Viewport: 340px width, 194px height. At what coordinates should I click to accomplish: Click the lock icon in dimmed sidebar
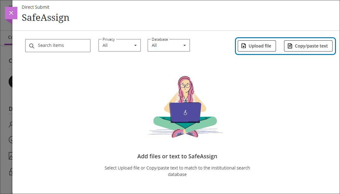point(11,171)
